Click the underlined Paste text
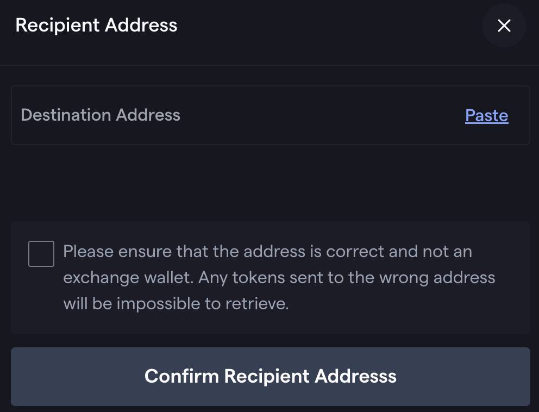The height and width of the screenshot is (412, 539). (x=487, y=116)
